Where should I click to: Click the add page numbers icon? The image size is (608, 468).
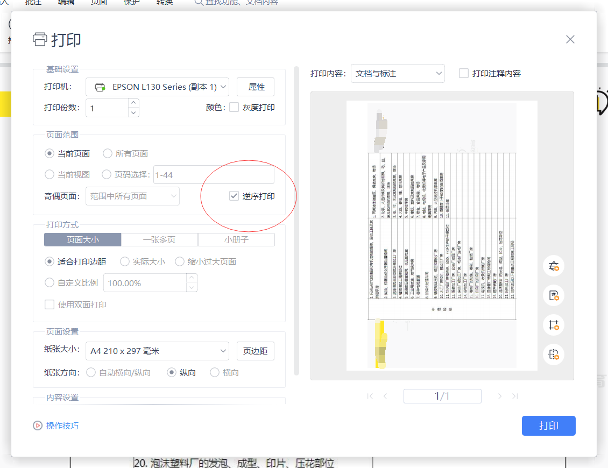(554, 295)
